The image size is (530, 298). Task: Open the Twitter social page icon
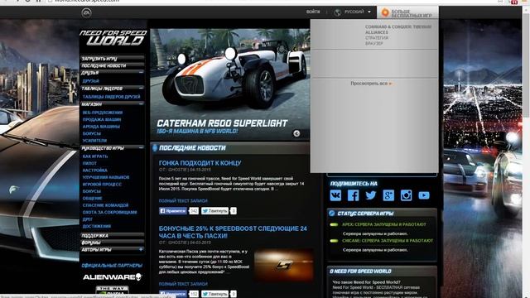(x=371, y=195)
